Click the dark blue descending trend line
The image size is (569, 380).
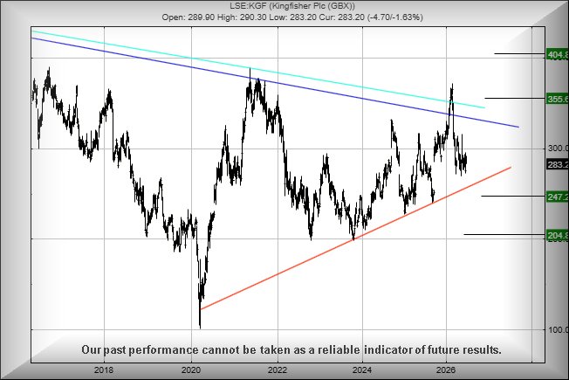276,82
